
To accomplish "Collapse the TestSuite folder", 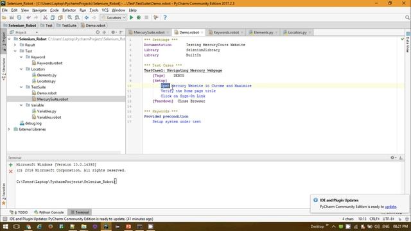I will [x=21, y=87].
